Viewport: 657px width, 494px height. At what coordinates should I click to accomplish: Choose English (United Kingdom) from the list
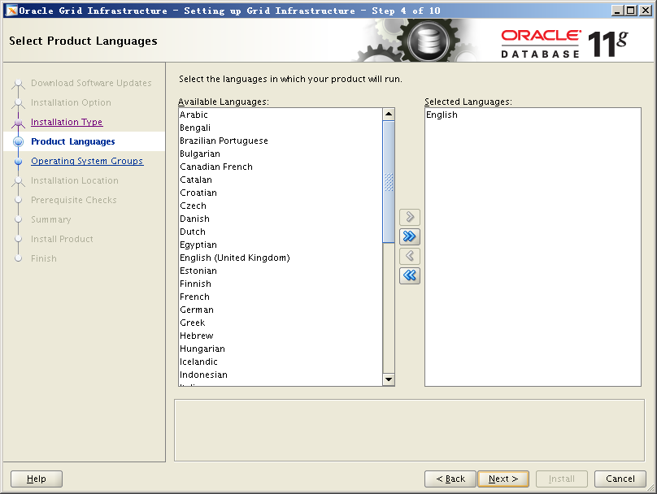(234, 258)
